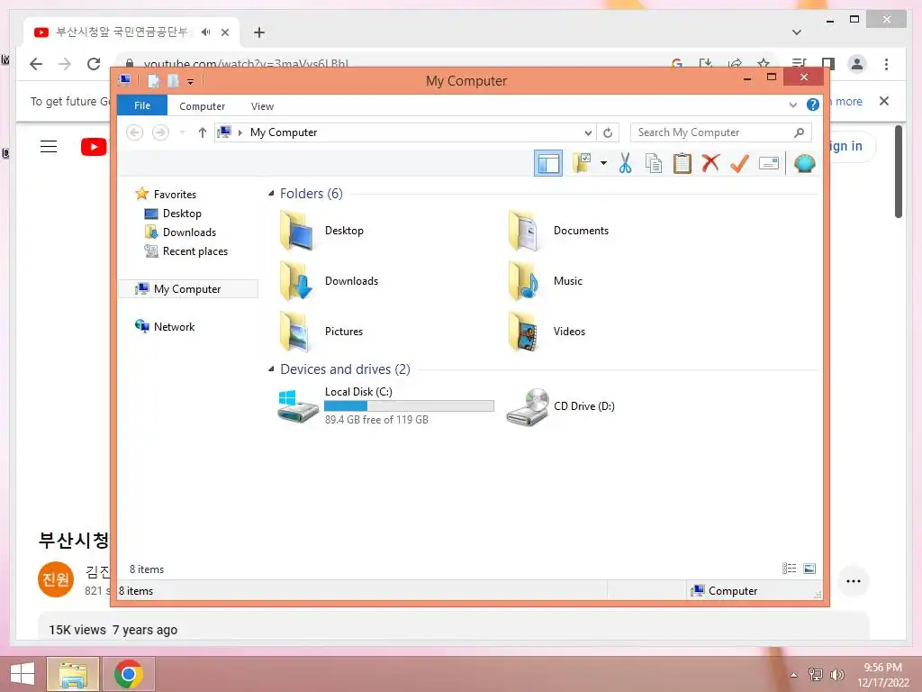
Task: Open dropdown arrow beside folder options icon
Action: tap(603, 163)
